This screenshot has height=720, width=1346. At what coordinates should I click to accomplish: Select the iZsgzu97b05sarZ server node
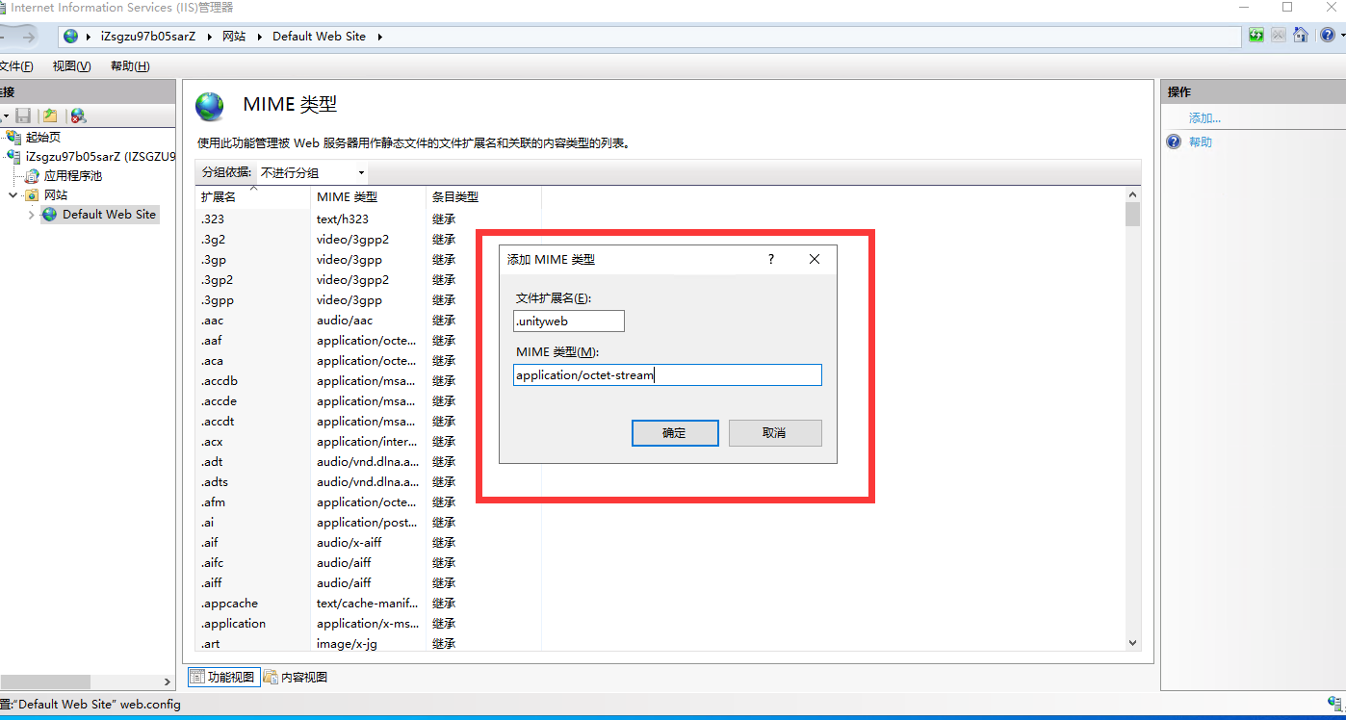(x=100, y=157)
